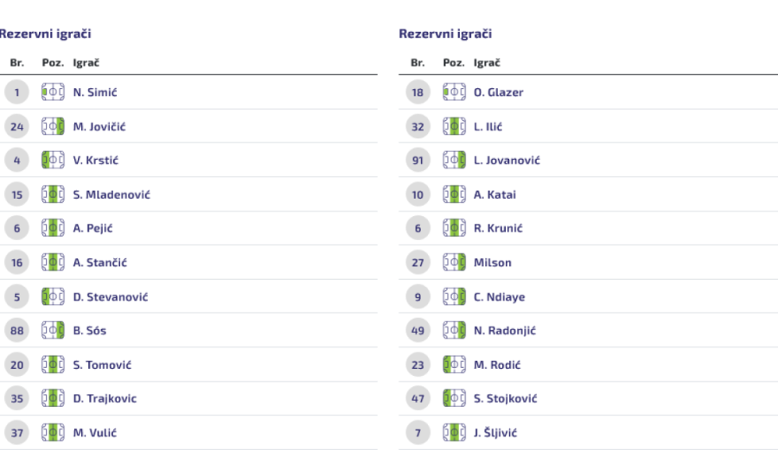The height and width of the screenshot is (457, 778).
Task: Open R. Krunić player page
Action: (x=498, y=228)
